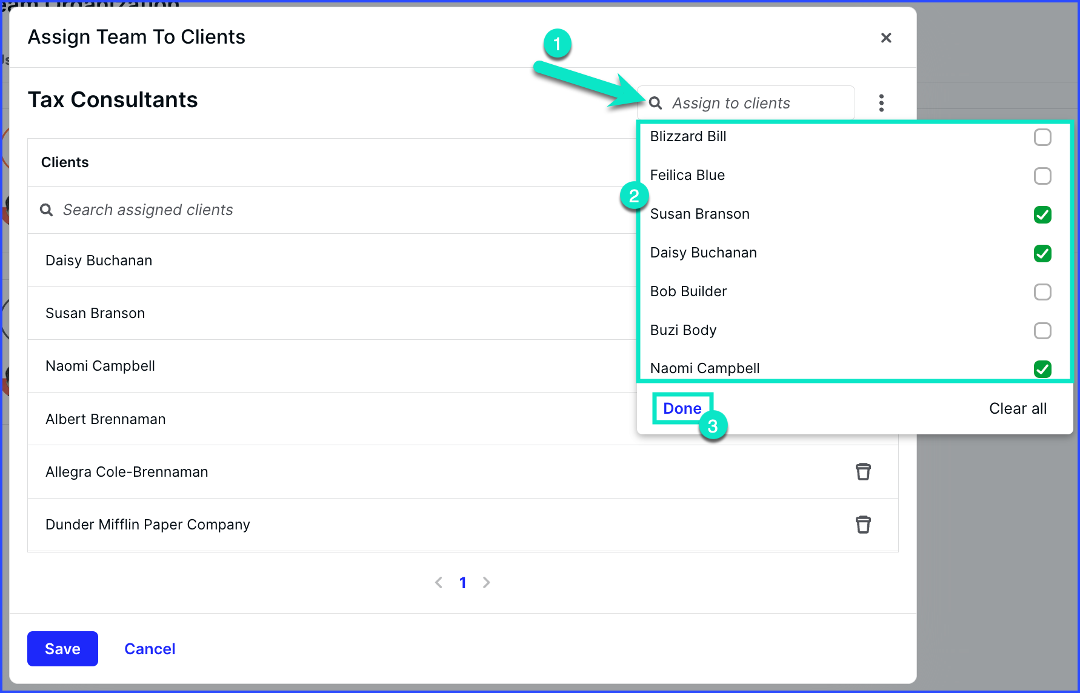Save the team assignment
This screenshot has width=1080, height=693.
[62, 649]
